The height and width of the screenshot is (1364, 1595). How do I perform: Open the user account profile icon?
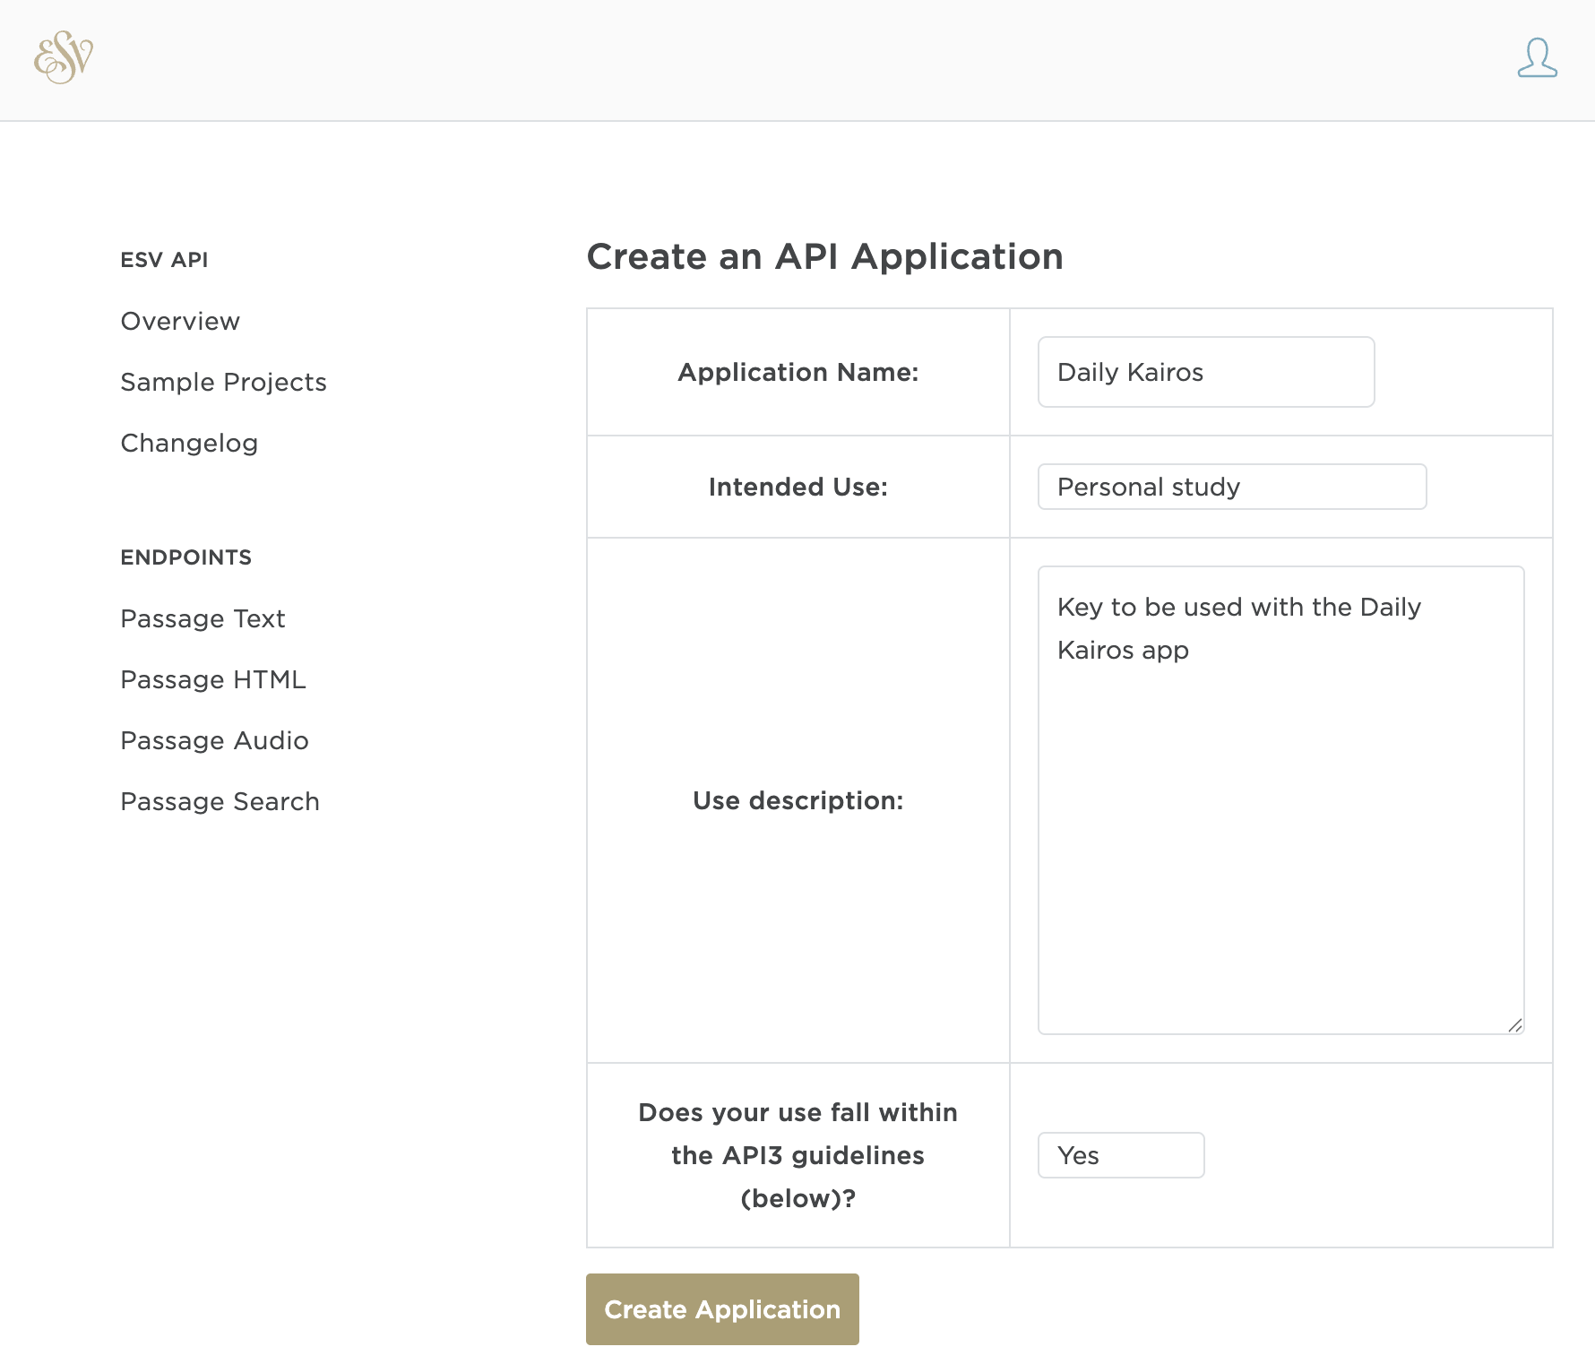click(1537, 57)
